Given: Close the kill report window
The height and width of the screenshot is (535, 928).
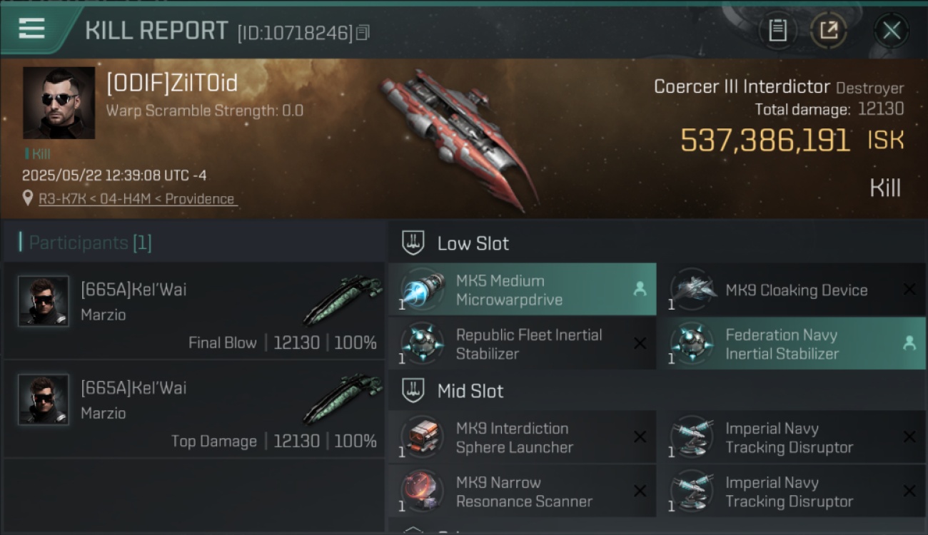Looking at the screenshot, I should pos(892,30).
